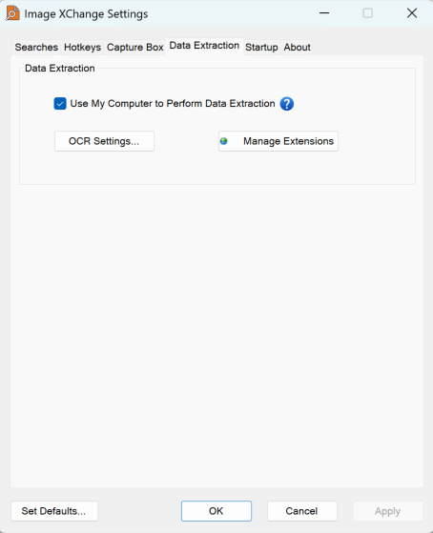Click the disabled maximize window button
This screenshot has height=533, width=433.
[x=368, y=13]
